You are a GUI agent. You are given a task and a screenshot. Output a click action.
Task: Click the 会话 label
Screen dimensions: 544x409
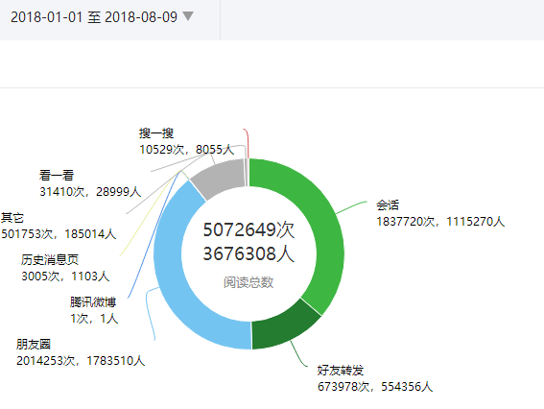coord(388,205)
